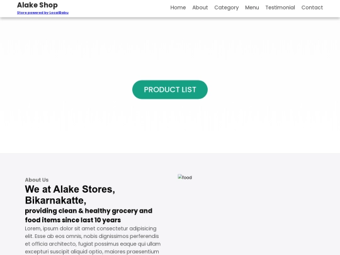340x255 pixels.
Task: Open the Menu nav item
Action: [252, 8]
